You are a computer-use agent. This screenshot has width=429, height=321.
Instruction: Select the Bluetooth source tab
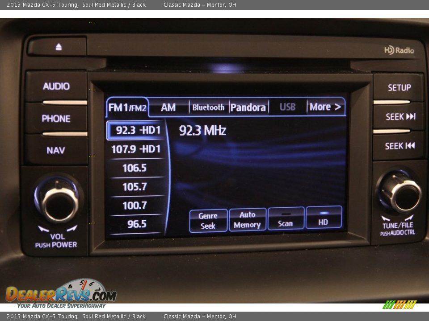[208, 107]
